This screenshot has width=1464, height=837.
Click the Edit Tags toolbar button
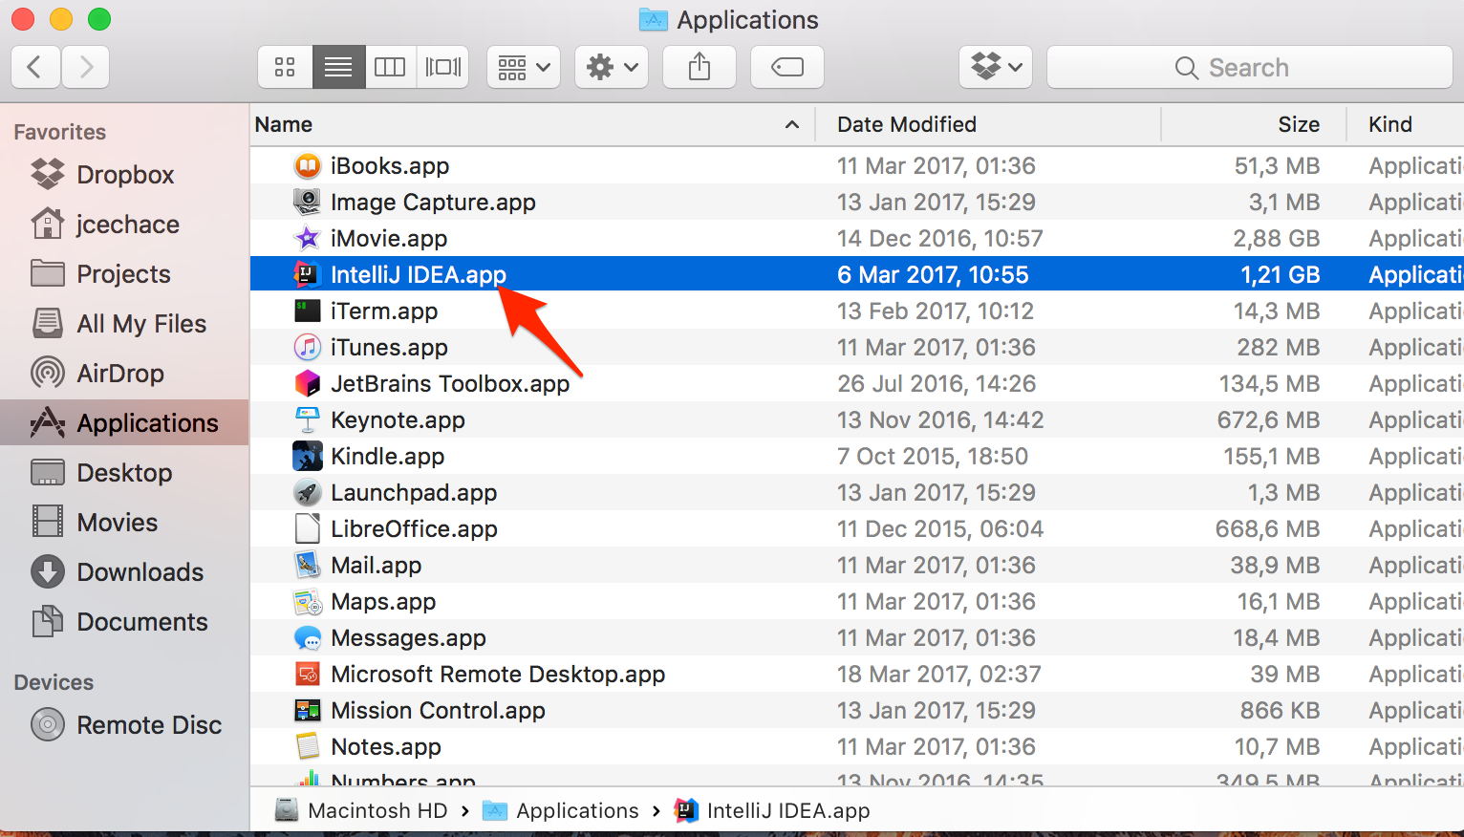click(x=787, y=67)
